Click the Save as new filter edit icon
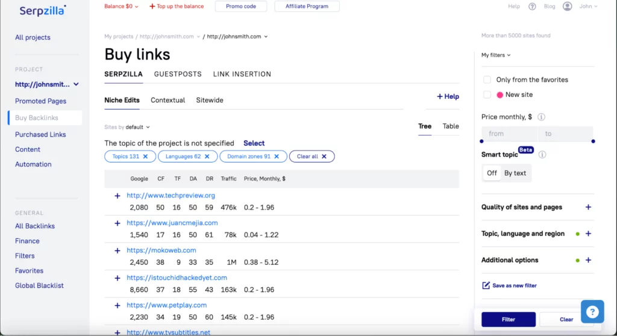The height and width of the screenshot is (336, 617). point(486,285)
